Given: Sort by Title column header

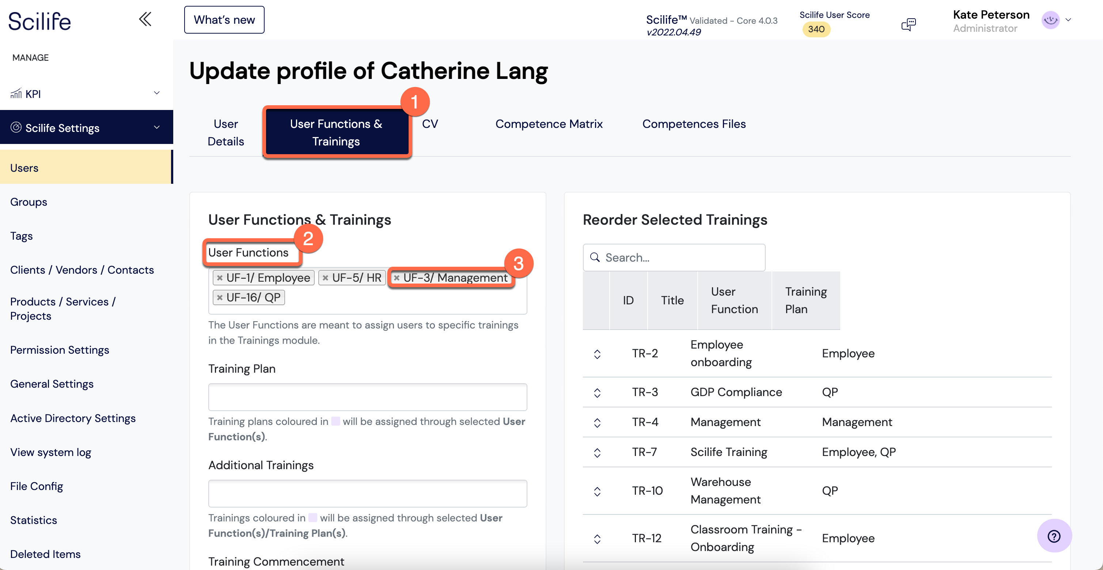Looking at the screenshot, I should [672, 300].
